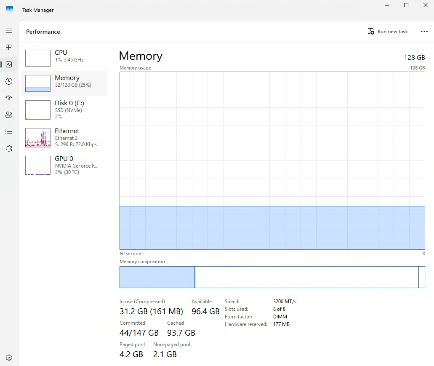434x366 pixels.
Task: Open the Services page
Action: [9, 148]
